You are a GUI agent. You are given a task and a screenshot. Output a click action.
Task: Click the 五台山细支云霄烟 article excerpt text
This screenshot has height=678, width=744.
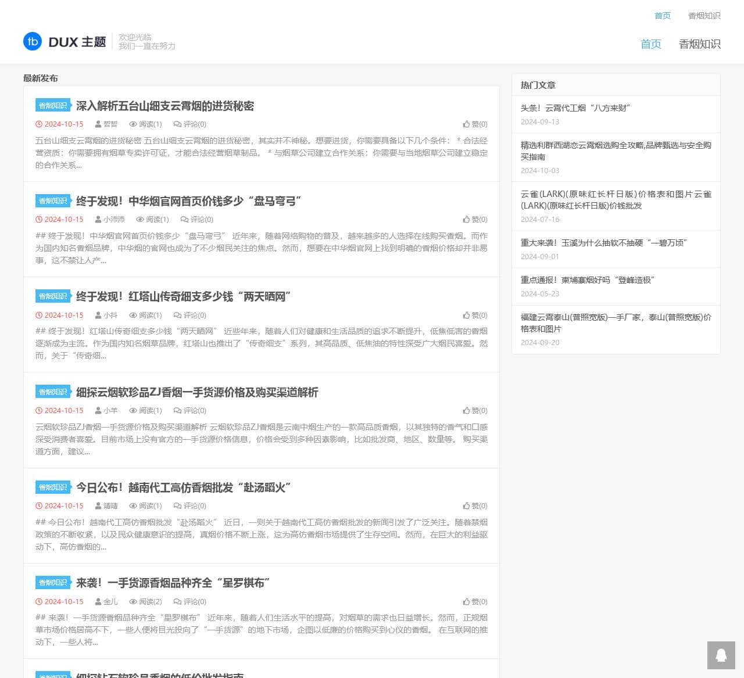click(262, 153)
